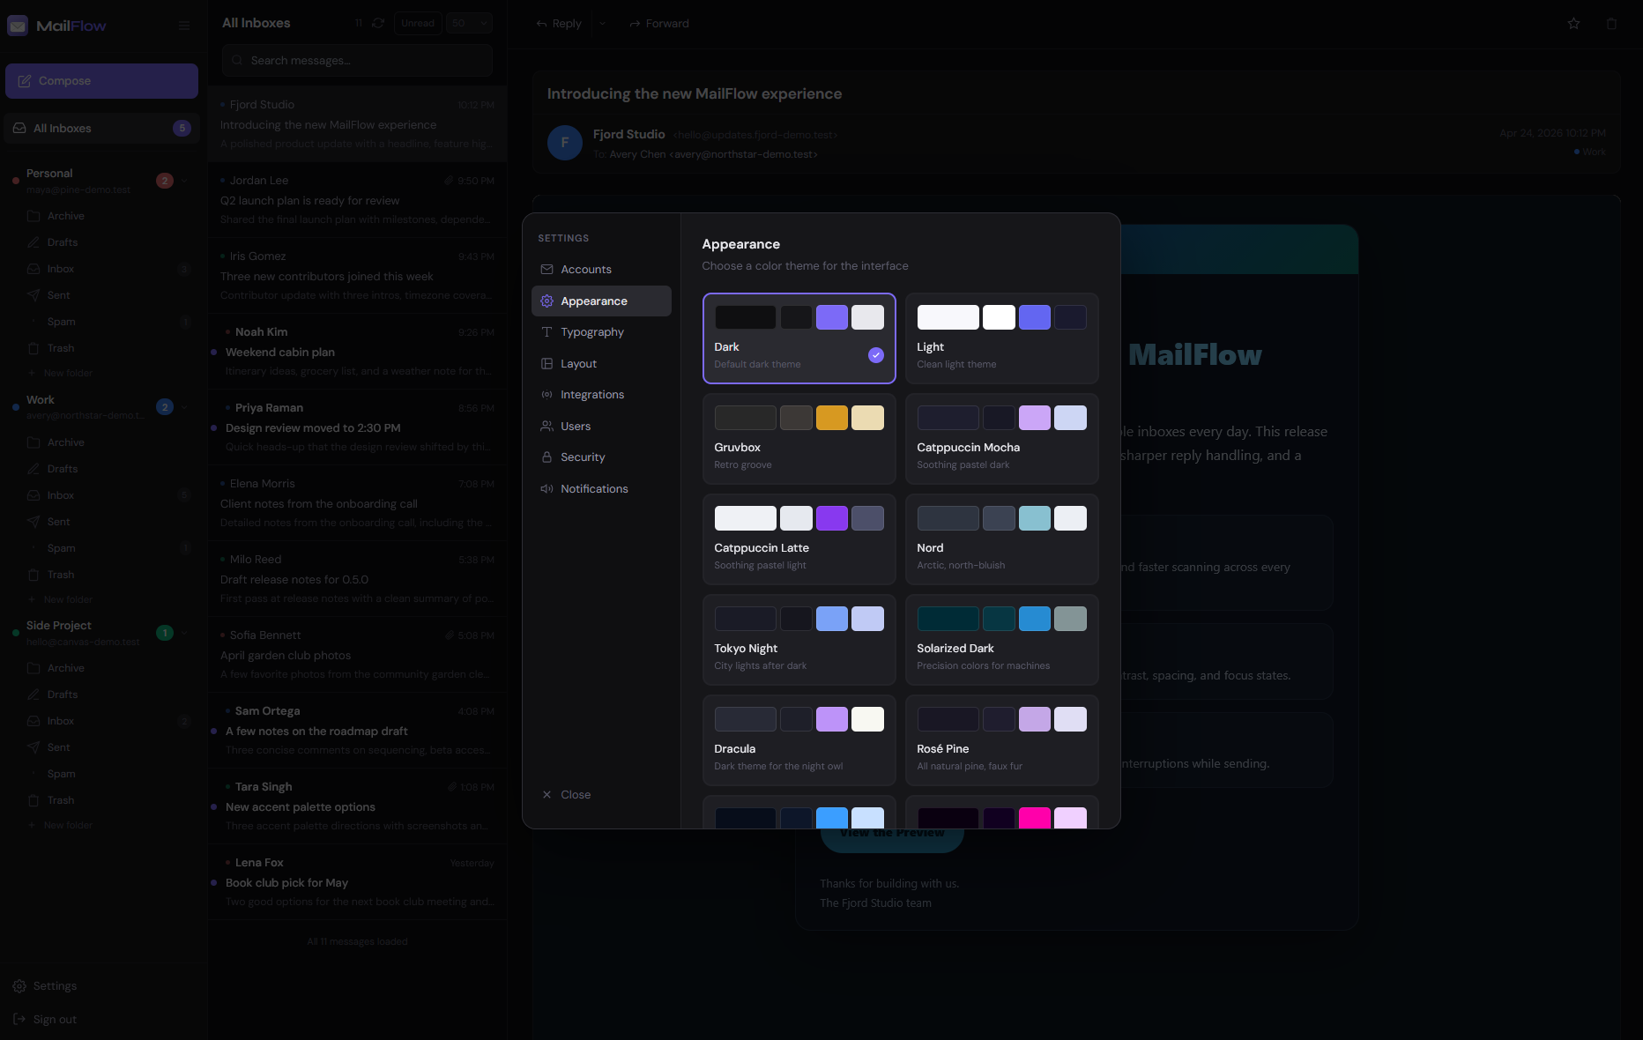
Task: Close the Settings dialog
Action: (567, 794)
